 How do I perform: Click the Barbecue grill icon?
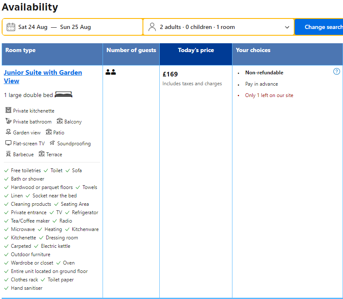click(x=8, y=154)
